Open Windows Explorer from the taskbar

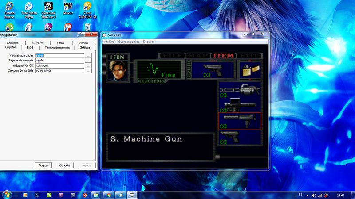click(96, 195)
